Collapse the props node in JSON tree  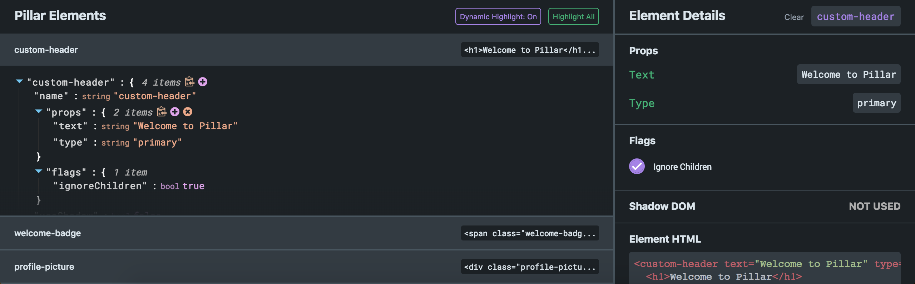(x=39, y=112)
